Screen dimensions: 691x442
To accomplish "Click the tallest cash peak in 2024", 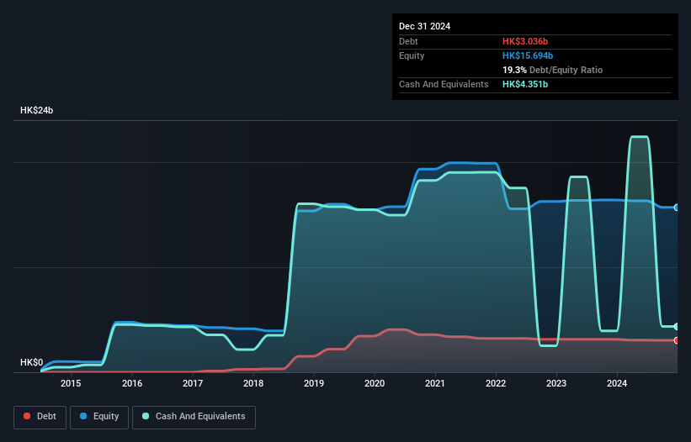I will 640,137.
